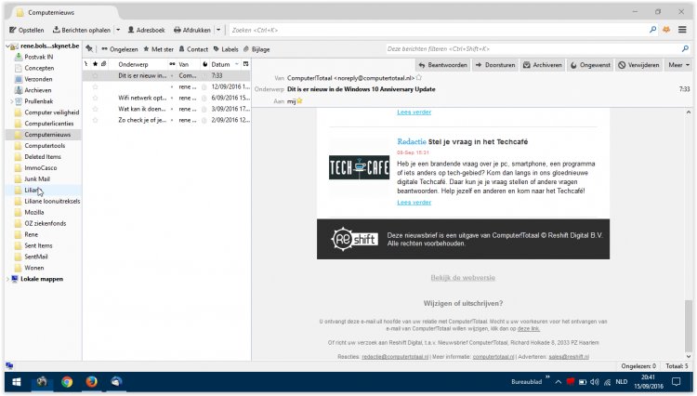Click the Afdrukken print button
697x396 pixels.
tap(193, 30)
